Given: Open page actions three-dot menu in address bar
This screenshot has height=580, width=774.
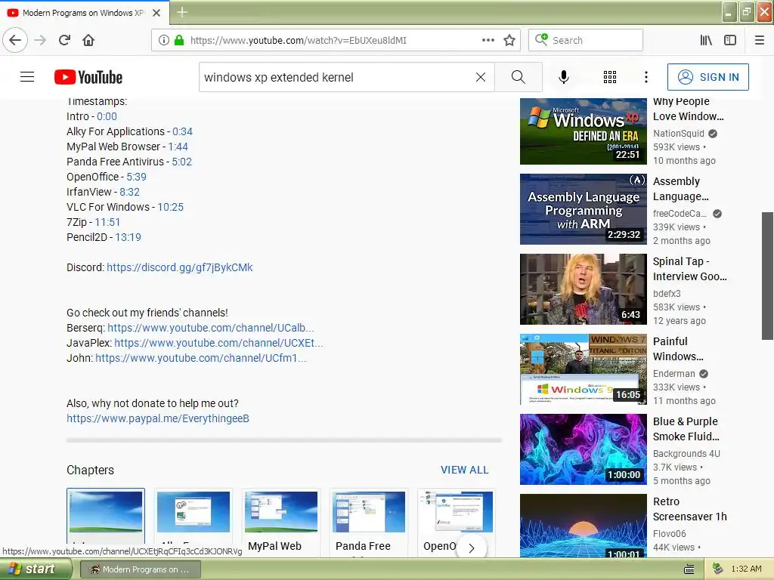Looking at the screenshot, I should pyautogui.click(x=488, y=40).
